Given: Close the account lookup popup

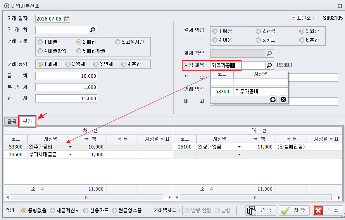Looking at the screenshot, I should tap(283, 99).
